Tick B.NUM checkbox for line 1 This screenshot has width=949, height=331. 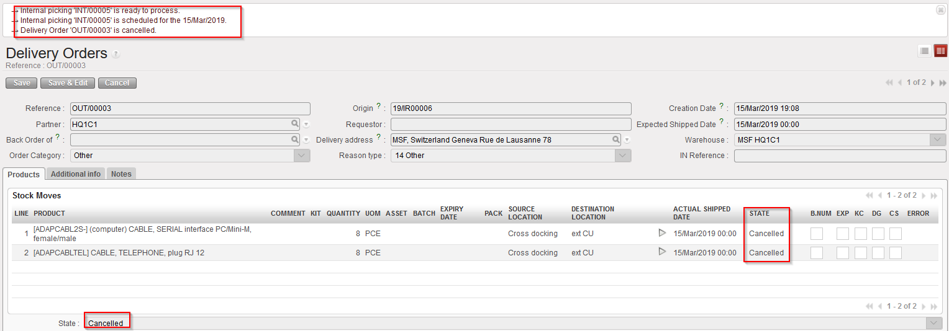click(817, 234)
